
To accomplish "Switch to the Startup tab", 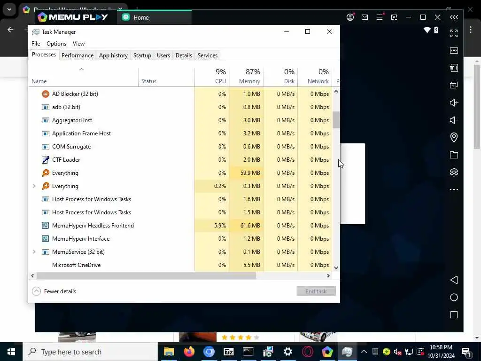I will pyautogui.click(x=142, y=55).
